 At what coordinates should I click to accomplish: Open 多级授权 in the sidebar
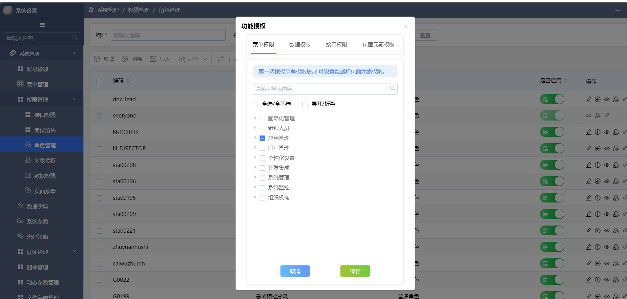click(41, 161)
